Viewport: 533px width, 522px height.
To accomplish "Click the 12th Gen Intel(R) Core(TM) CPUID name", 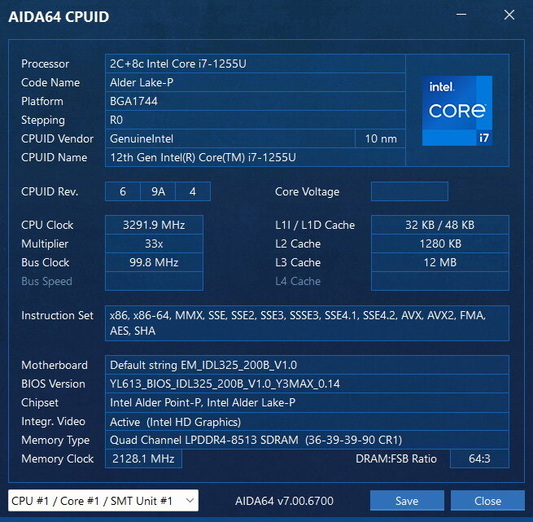I will coord(255,157).
